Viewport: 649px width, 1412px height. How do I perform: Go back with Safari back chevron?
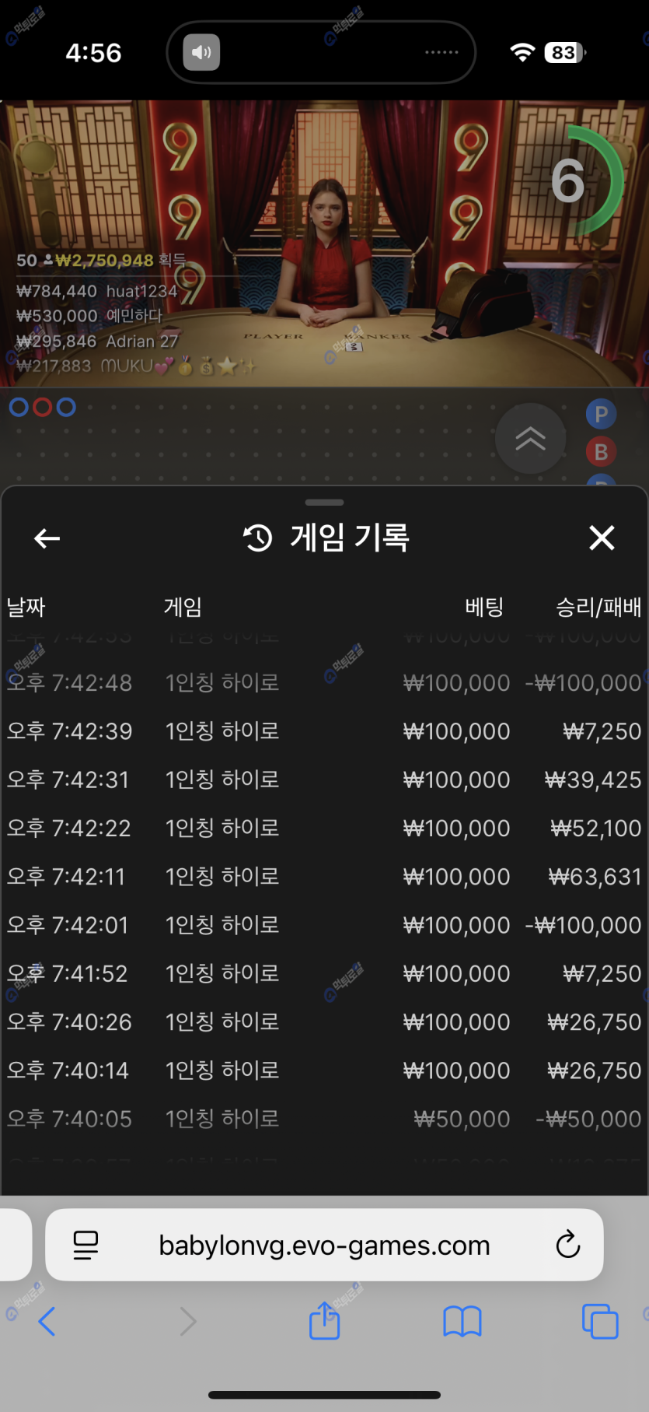click(x=47, y=1321)
